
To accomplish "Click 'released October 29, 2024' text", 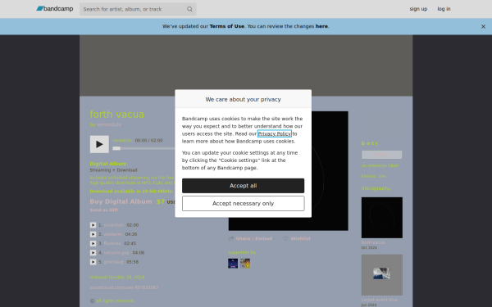I will [117, 278].
